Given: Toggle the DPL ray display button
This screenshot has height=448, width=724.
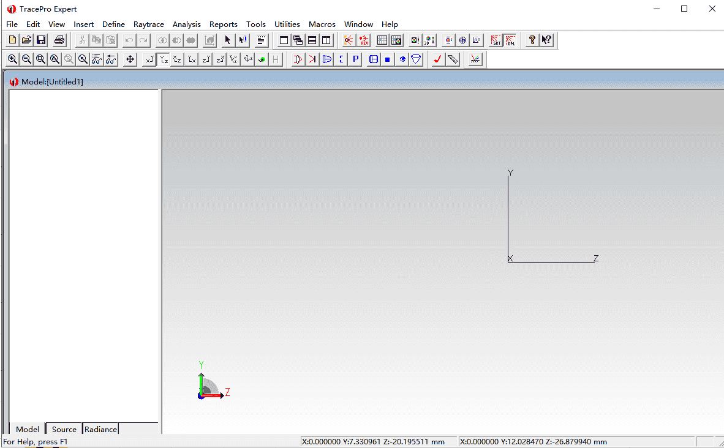Looking at the screenshot, I should pos(510,40).
